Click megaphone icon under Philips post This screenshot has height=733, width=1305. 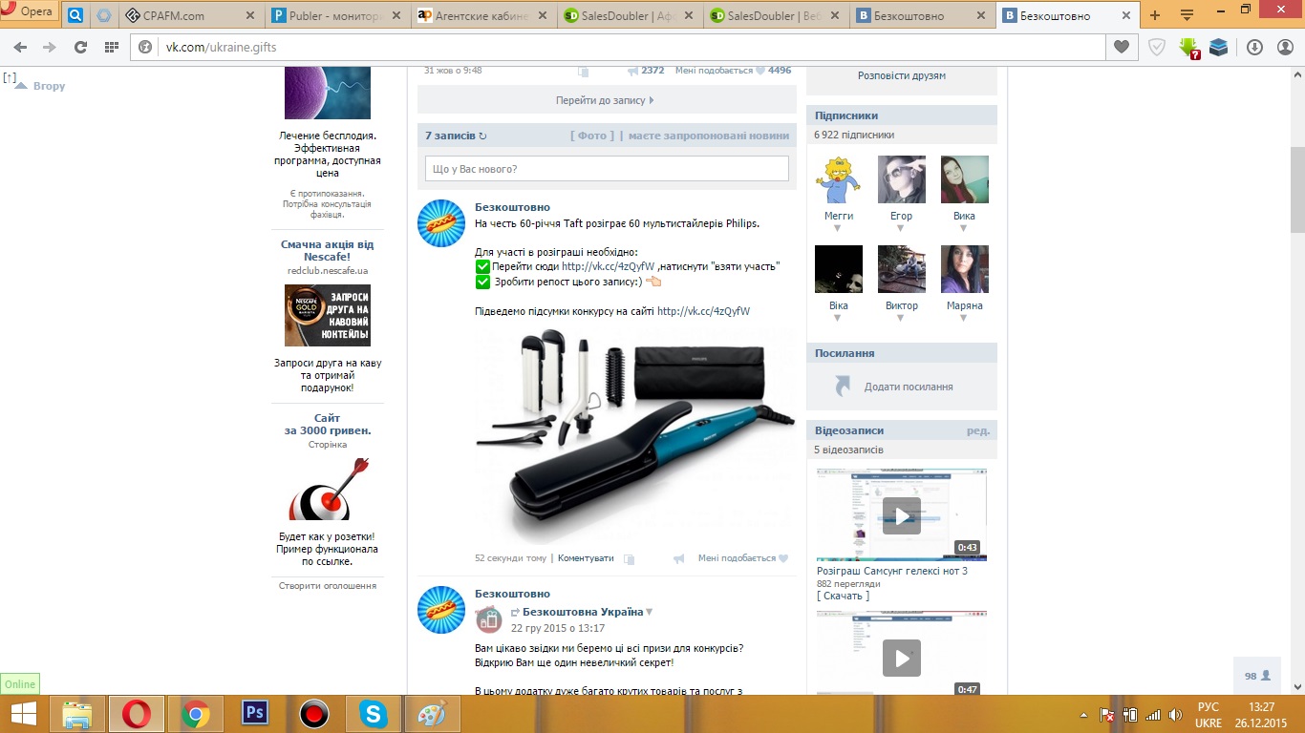[679, 558]
